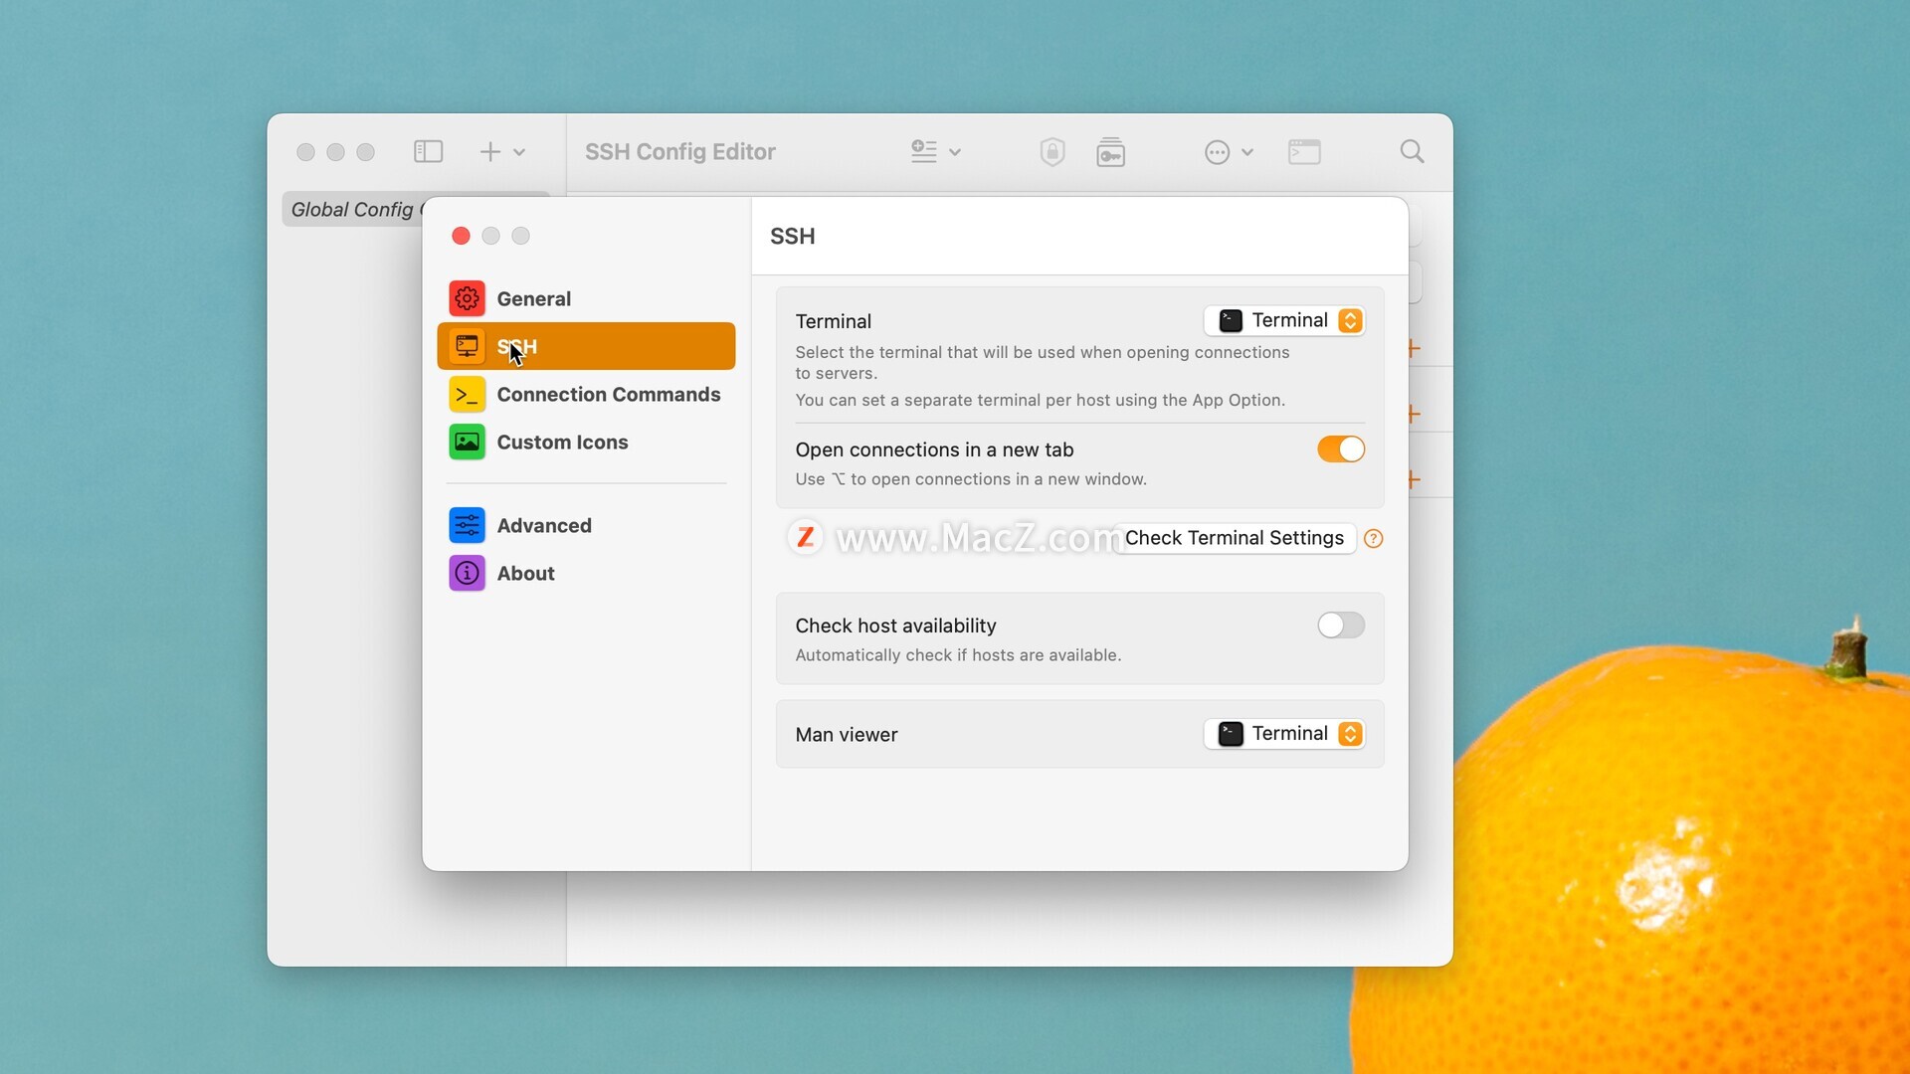Click the red gear General icon

[467, 298]
